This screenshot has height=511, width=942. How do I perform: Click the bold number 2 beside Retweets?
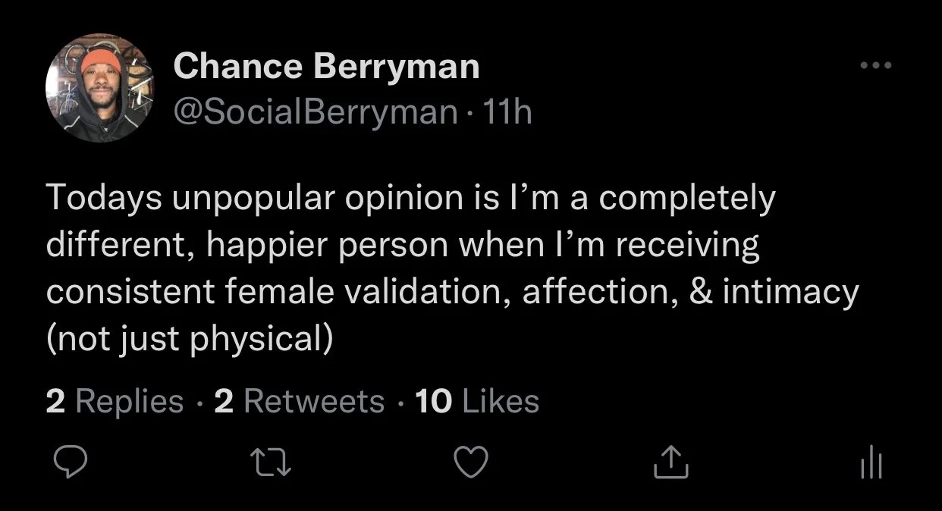[x=224, y=401]
